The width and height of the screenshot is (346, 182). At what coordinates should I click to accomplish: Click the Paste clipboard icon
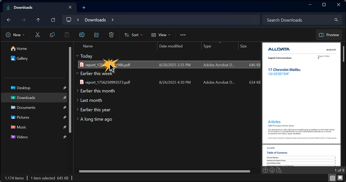click(x=67, y=35)
